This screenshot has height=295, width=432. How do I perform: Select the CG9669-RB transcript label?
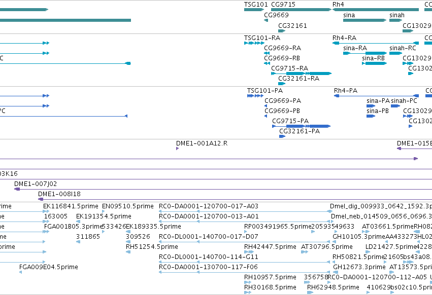click(282, 58)
